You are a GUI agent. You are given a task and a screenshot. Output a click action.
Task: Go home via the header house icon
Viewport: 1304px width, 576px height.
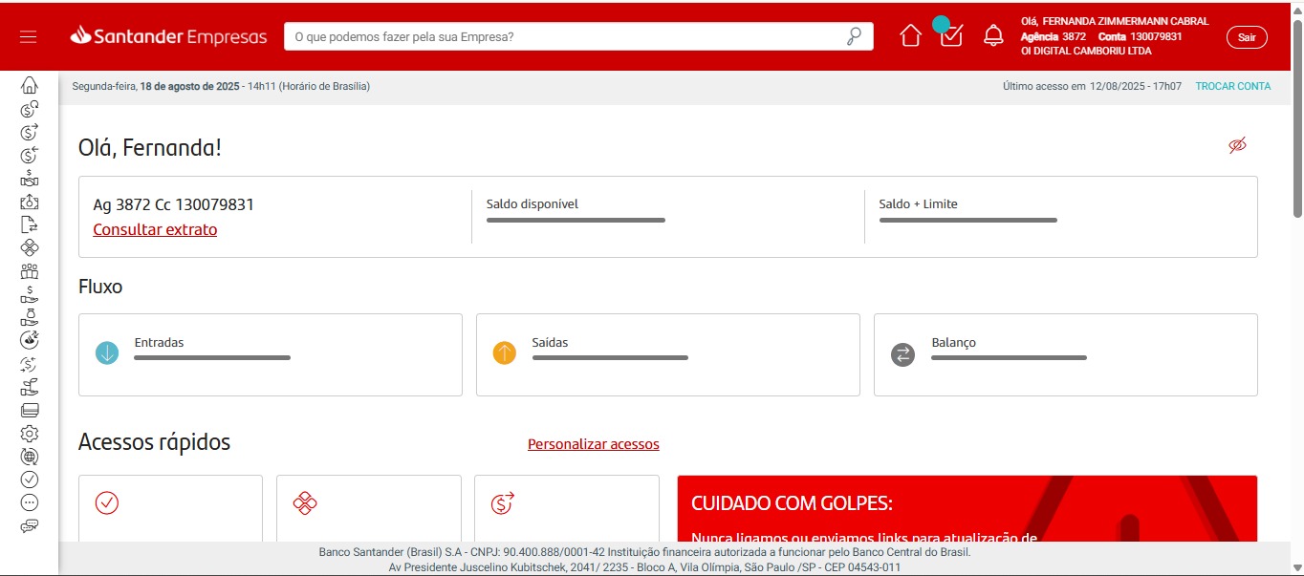911,36
